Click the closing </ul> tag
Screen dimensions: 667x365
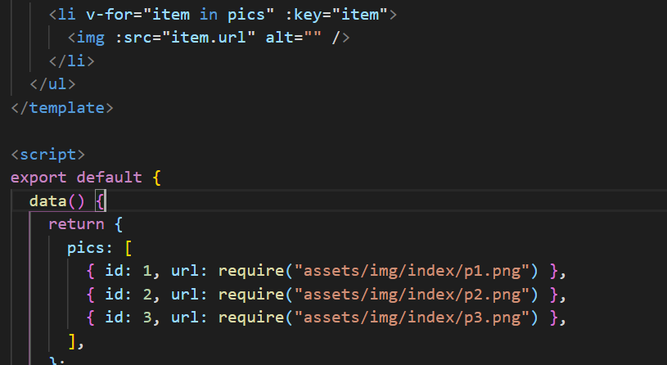tap(52, 84)
